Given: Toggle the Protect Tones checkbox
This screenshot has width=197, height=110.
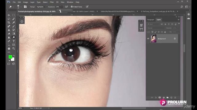Looking at the screenshot, I should [72, 7].
